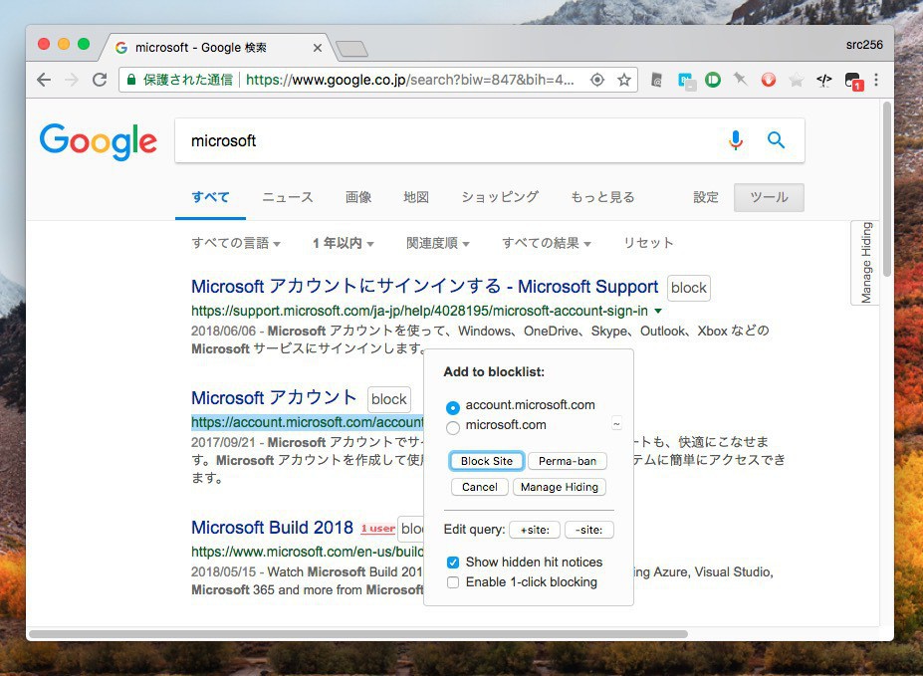Click the highlighted account.microsoft.com URL
The height and width of the screenshot is (676, 923).
(308, 422)
